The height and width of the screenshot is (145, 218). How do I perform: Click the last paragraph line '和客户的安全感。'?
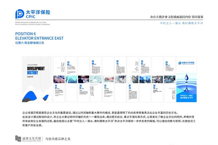(33, 125)
